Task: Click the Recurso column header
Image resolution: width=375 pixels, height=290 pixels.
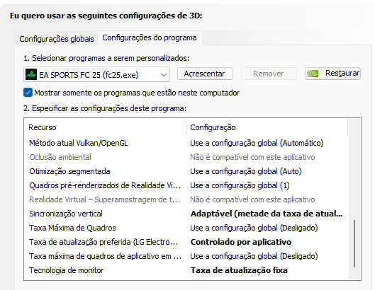Action: tap(105, 127)
